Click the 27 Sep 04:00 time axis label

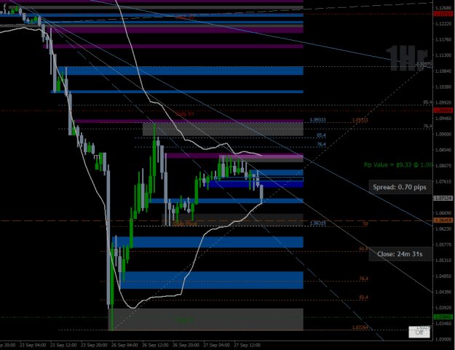click(x=216, y=345)
